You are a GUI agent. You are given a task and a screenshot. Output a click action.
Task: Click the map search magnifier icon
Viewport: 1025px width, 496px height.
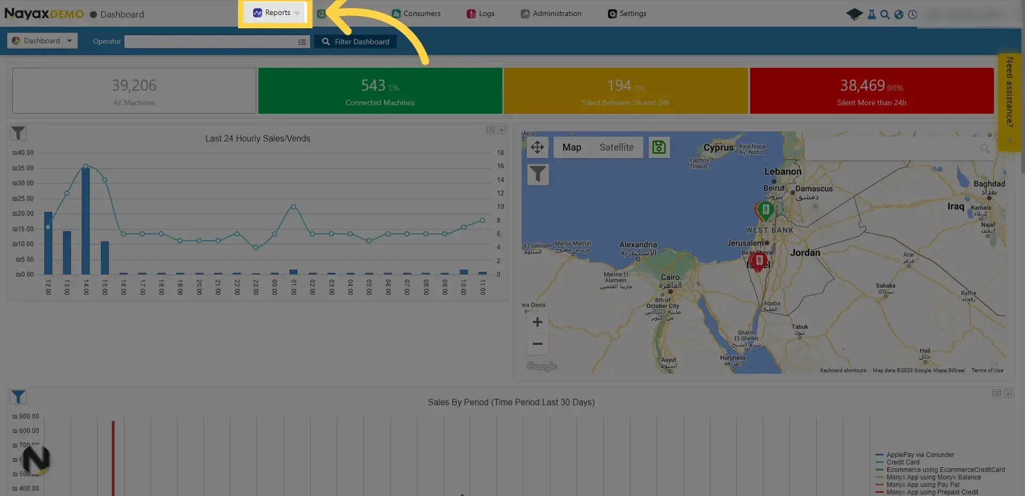(985, 148)
